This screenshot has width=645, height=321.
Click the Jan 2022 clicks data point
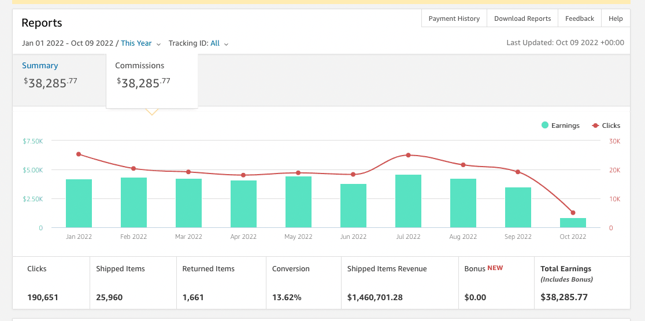click(79, 154)
